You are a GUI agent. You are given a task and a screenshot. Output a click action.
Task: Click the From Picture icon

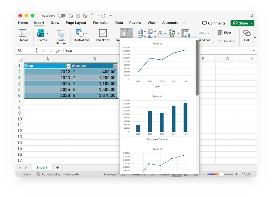(60, 33)
